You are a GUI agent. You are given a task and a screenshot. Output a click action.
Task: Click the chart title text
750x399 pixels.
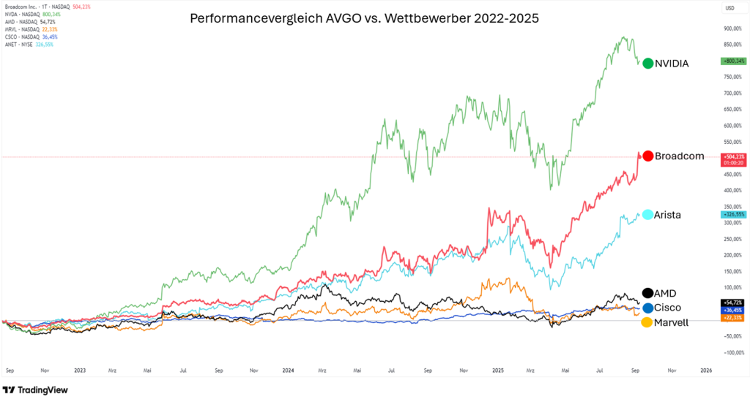(364, 18)
